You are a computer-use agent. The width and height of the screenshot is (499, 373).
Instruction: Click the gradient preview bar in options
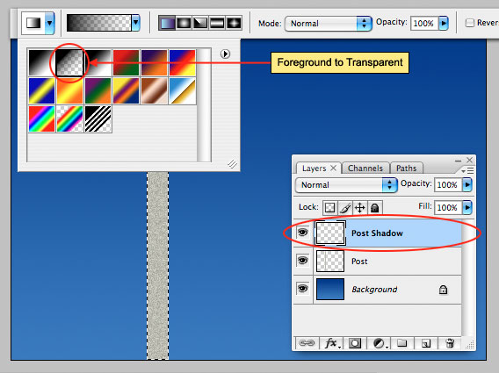(98, 23)
